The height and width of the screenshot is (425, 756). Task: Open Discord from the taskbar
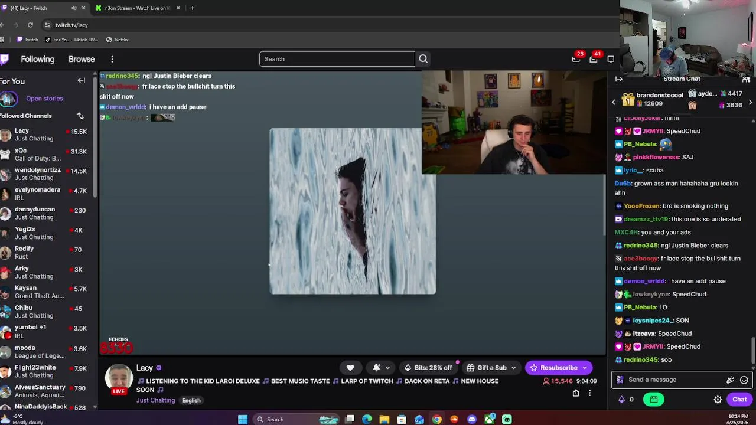tap(471, 420)
